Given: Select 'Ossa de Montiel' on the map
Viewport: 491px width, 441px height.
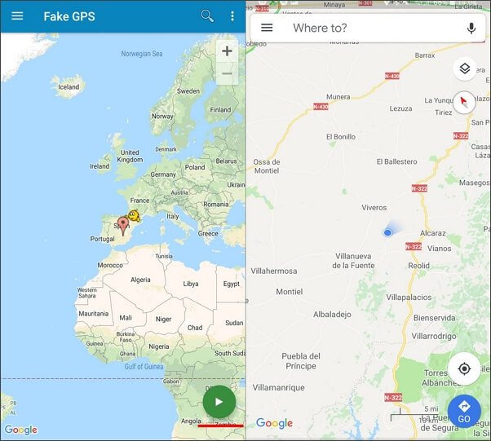Looking at the screenshot, I should [x=267, y=166].
